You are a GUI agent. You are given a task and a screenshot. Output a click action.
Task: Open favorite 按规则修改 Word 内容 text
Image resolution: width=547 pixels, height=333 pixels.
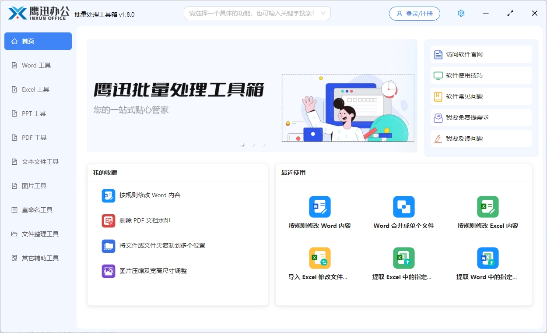150,195
